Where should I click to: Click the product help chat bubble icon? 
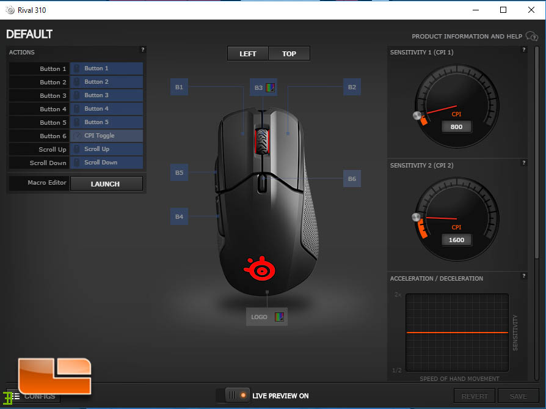(x=532, y=36)
